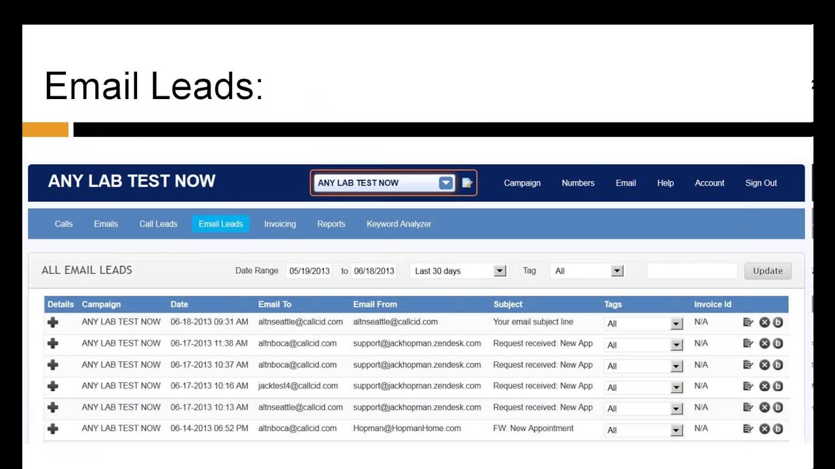Open edit note icon for 10:13 AM lead

pos(748,407)
